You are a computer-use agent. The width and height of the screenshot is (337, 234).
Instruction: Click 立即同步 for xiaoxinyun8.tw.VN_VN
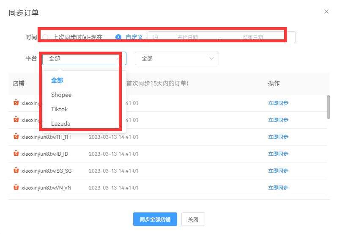coord(278,188)
